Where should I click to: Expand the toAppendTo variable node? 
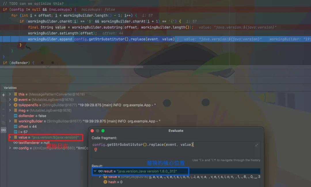(x=10, y=105)
